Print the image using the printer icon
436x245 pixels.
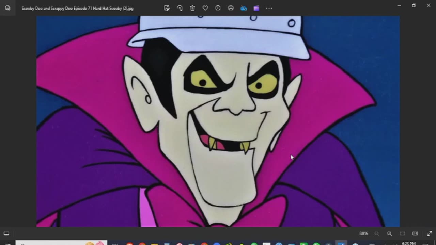pos(231,8)
